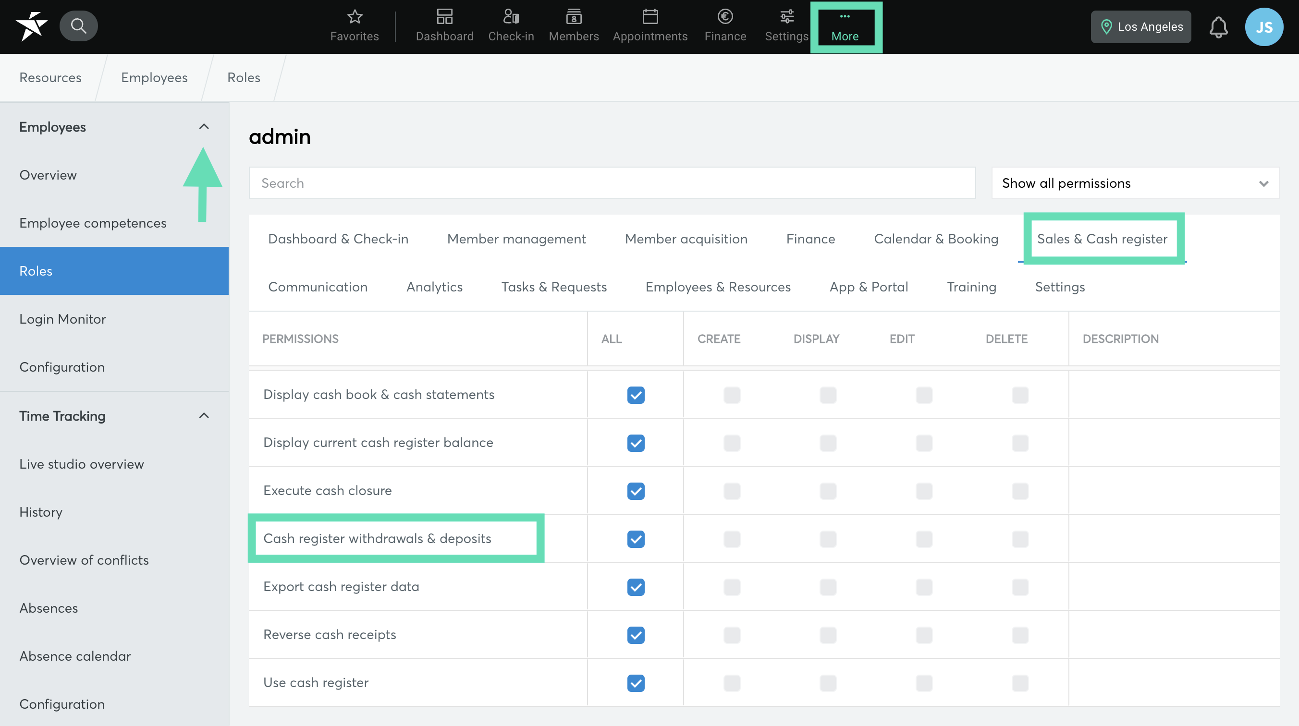
Task: Uncheck ALL for Use cash register
Action: 636,683
